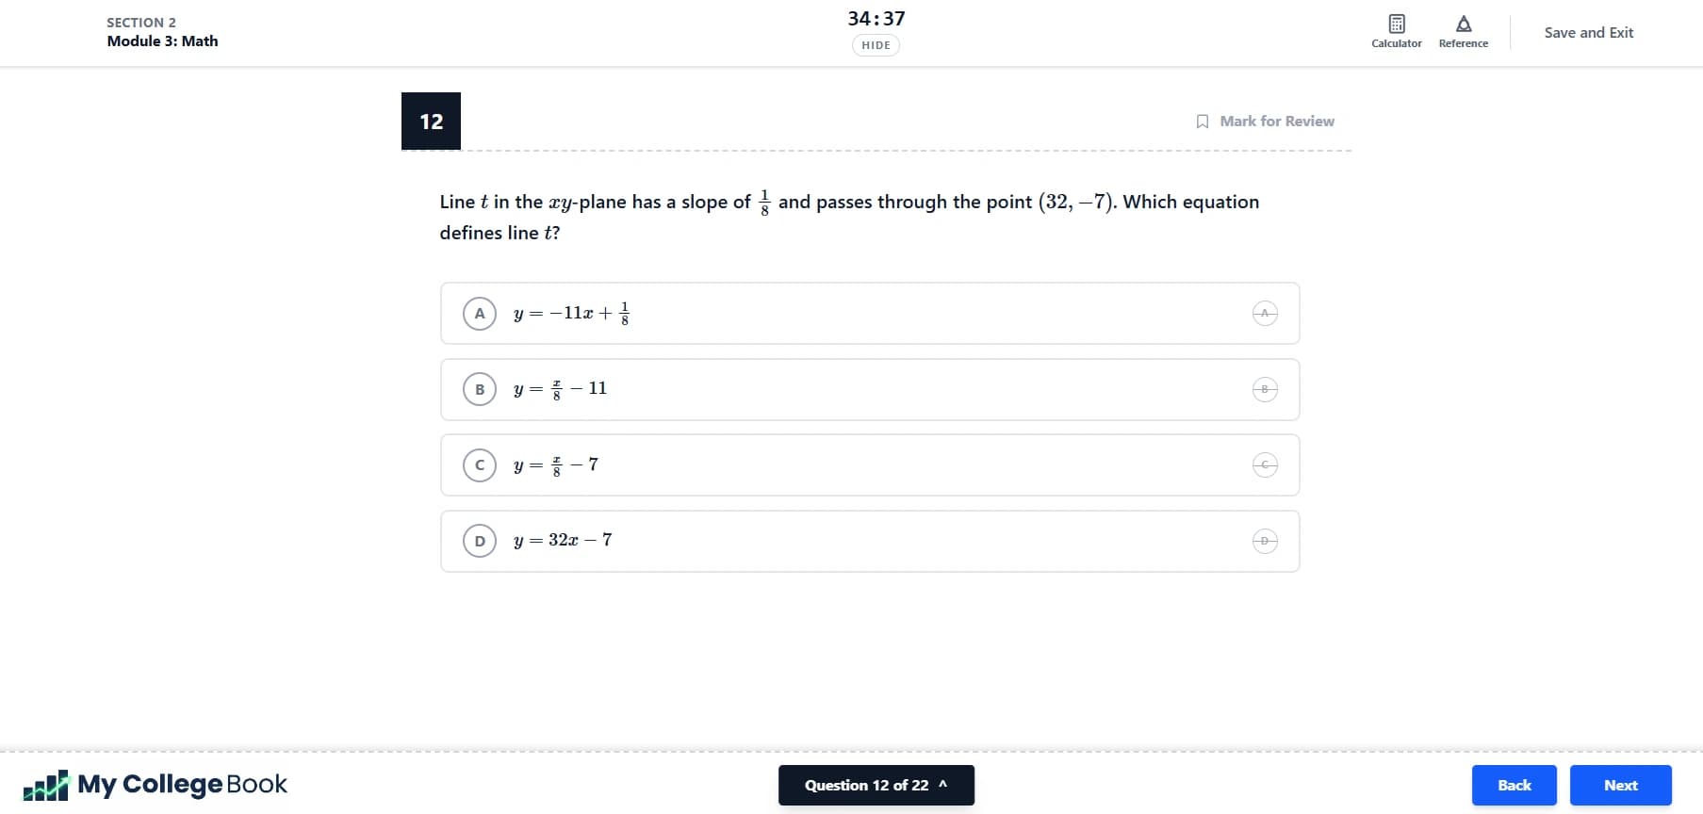This screenshot has height=814, width=1703.
Task: Go back using the Back button
Action: [x=1514, y=785]
